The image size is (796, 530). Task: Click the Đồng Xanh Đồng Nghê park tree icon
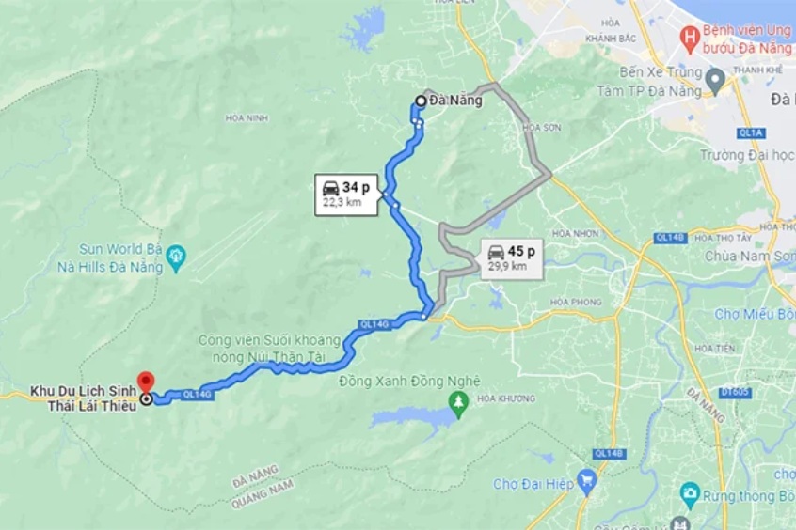[x=459, y=405]
